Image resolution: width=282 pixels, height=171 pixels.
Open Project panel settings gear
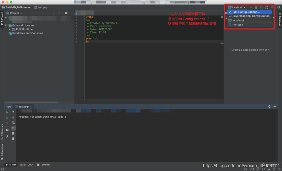pos(66,13)
